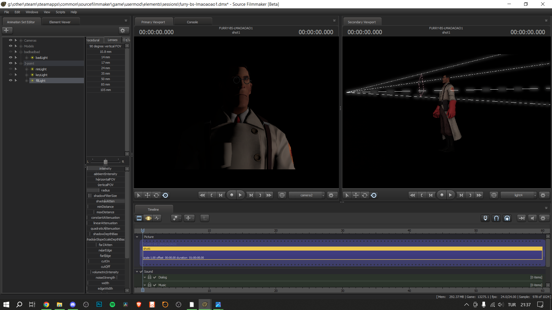Click the Motion Editor mode icon
The image size is (552, 310).
[148, 218]
